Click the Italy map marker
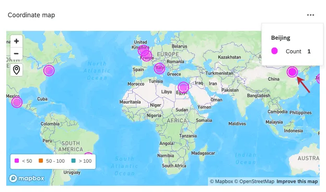 [159, 69]
